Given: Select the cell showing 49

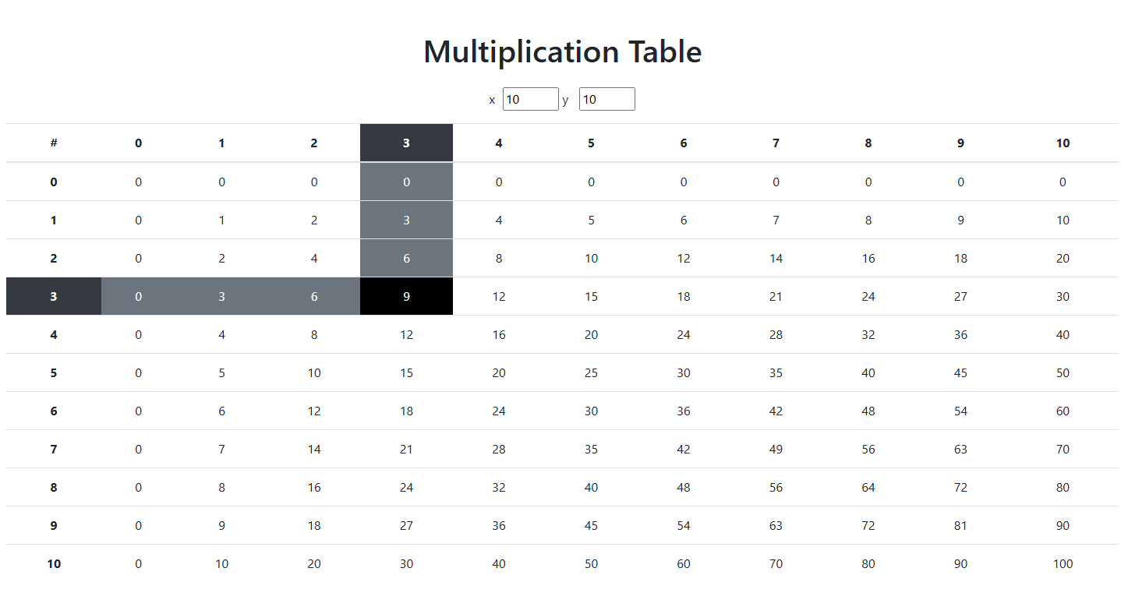Looking at the screenshot, I should coord(776,449).
